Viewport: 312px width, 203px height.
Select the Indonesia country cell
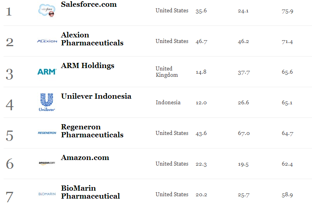click(168, 102)
